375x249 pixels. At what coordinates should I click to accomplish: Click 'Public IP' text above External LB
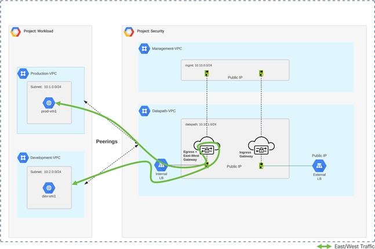[x=319, y=156]
